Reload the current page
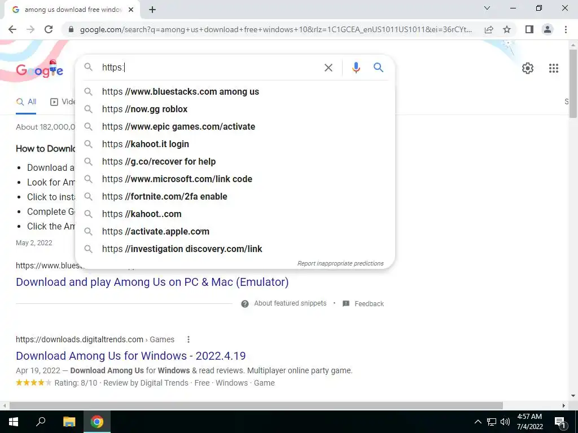Image resolution: width=578 pixels, height=433 pixels. click(x=49, y=29)
